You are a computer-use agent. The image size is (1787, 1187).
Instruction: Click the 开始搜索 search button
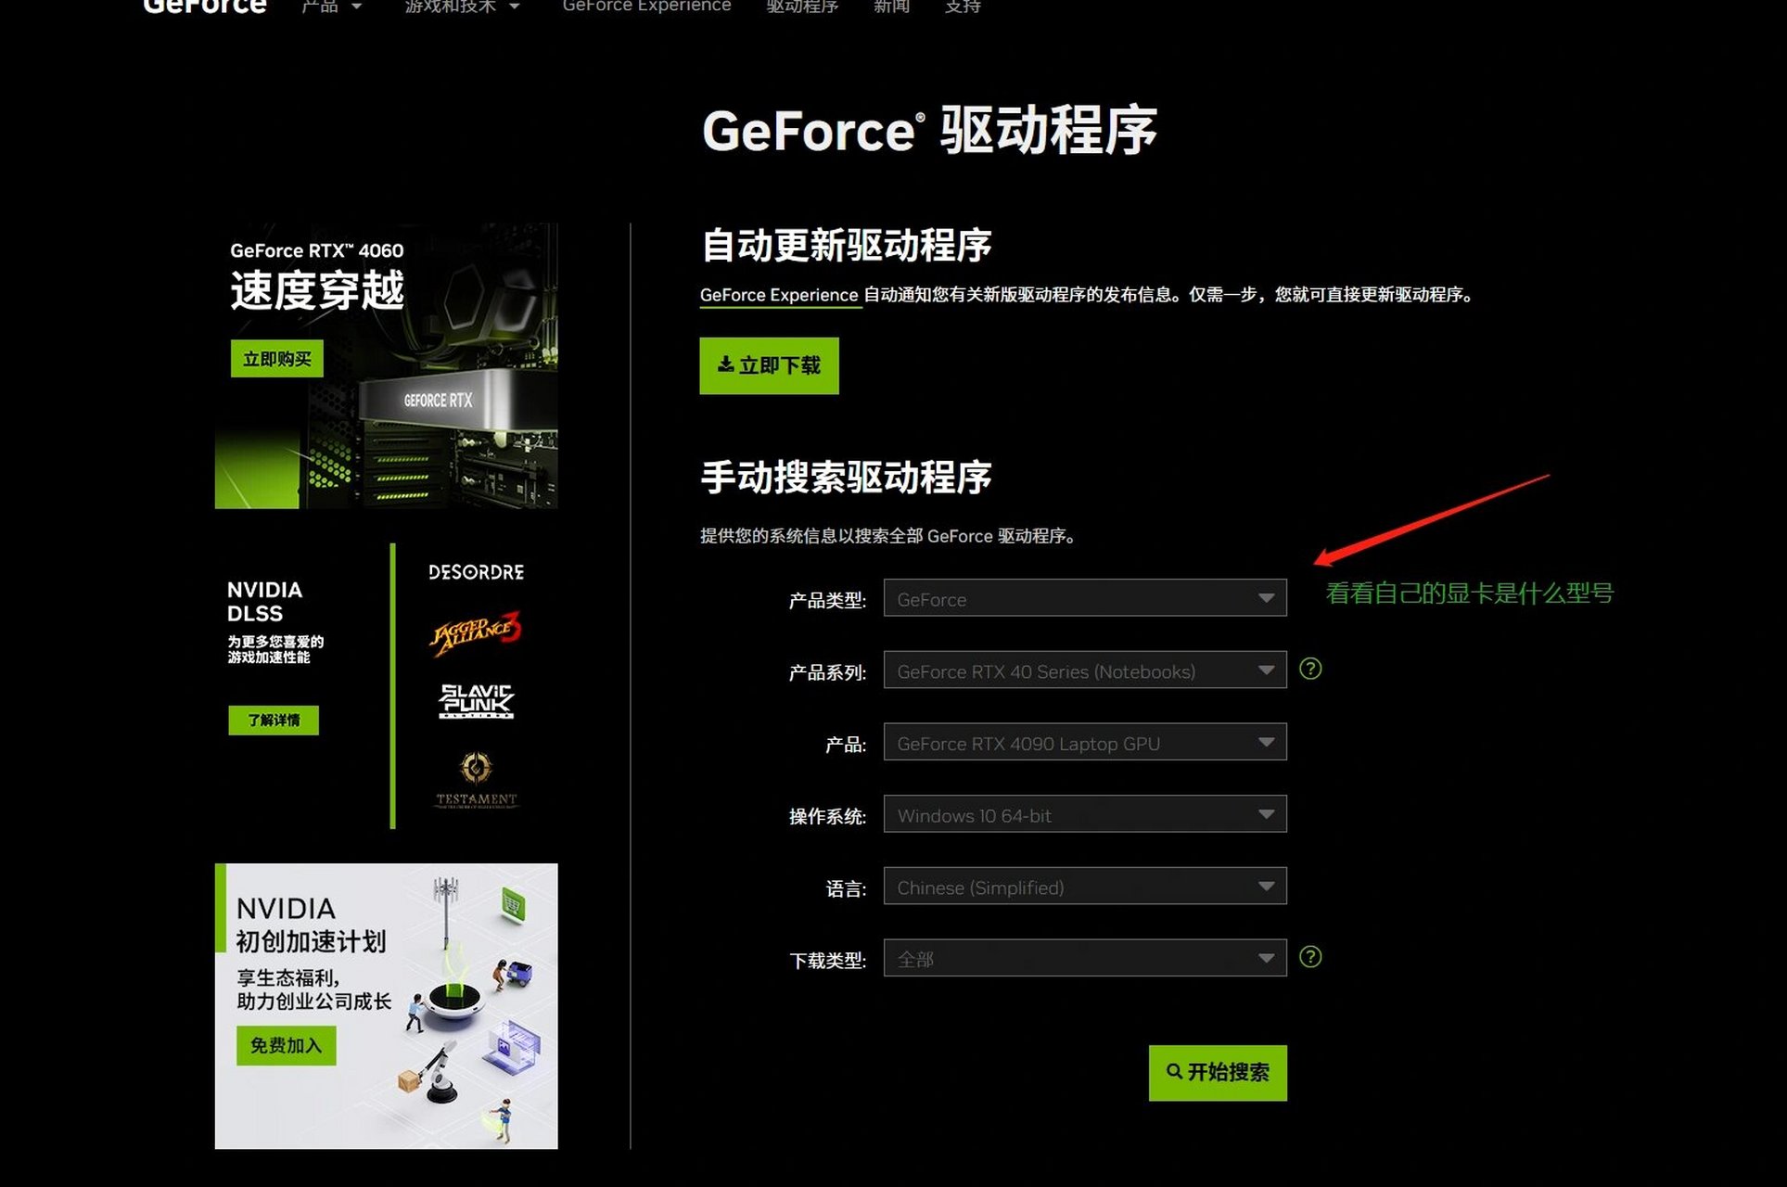pos(1218,1073)
